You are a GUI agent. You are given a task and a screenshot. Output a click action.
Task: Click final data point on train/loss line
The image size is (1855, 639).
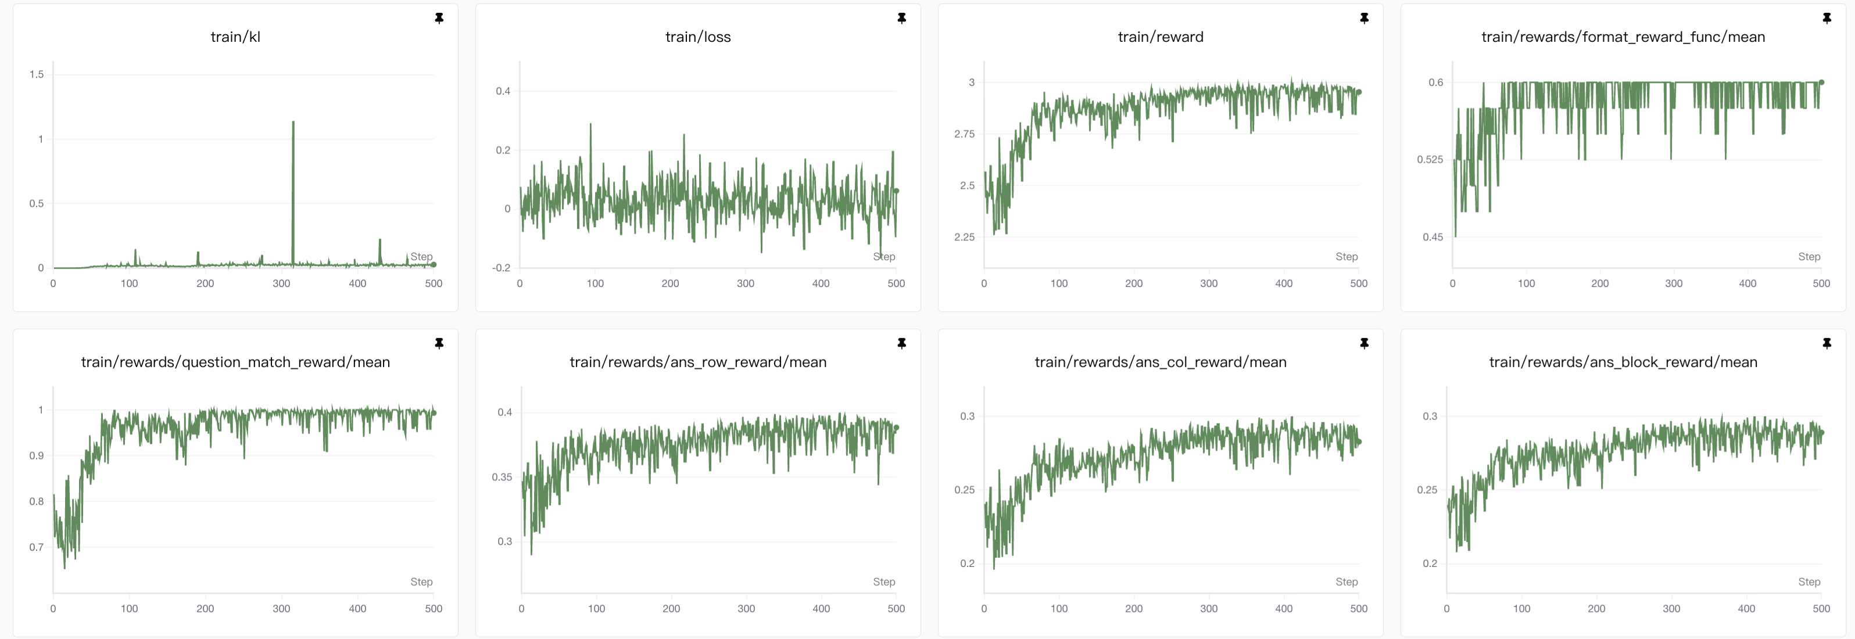(897, 191)
